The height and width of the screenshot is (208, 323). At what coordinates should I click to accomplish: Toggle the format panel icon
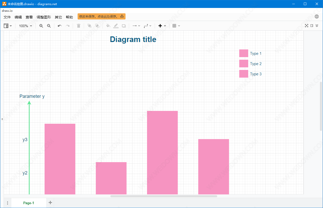tap(312, 26)
